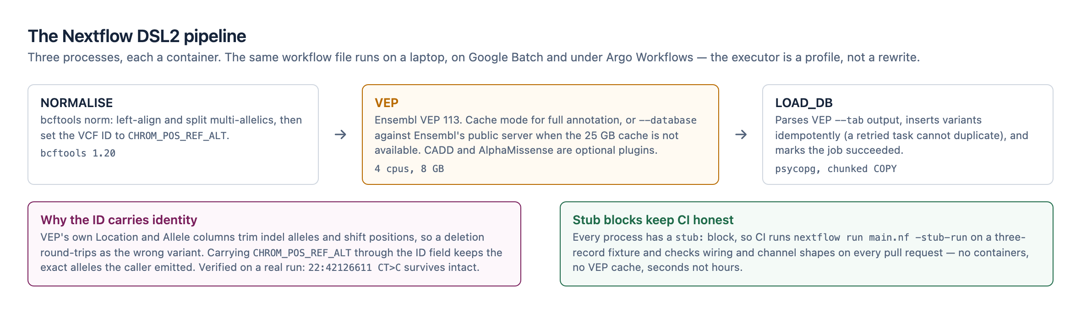Screen dimensions: 1081x313
Task: Select the NORMALISE process card title
Action: click(x=76, y=103)
